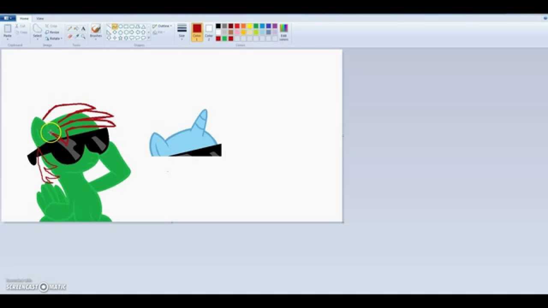This screenshot has width=548, height=308.
Task: Select the Fill with color bucket tool
Action: coord(76,28)
